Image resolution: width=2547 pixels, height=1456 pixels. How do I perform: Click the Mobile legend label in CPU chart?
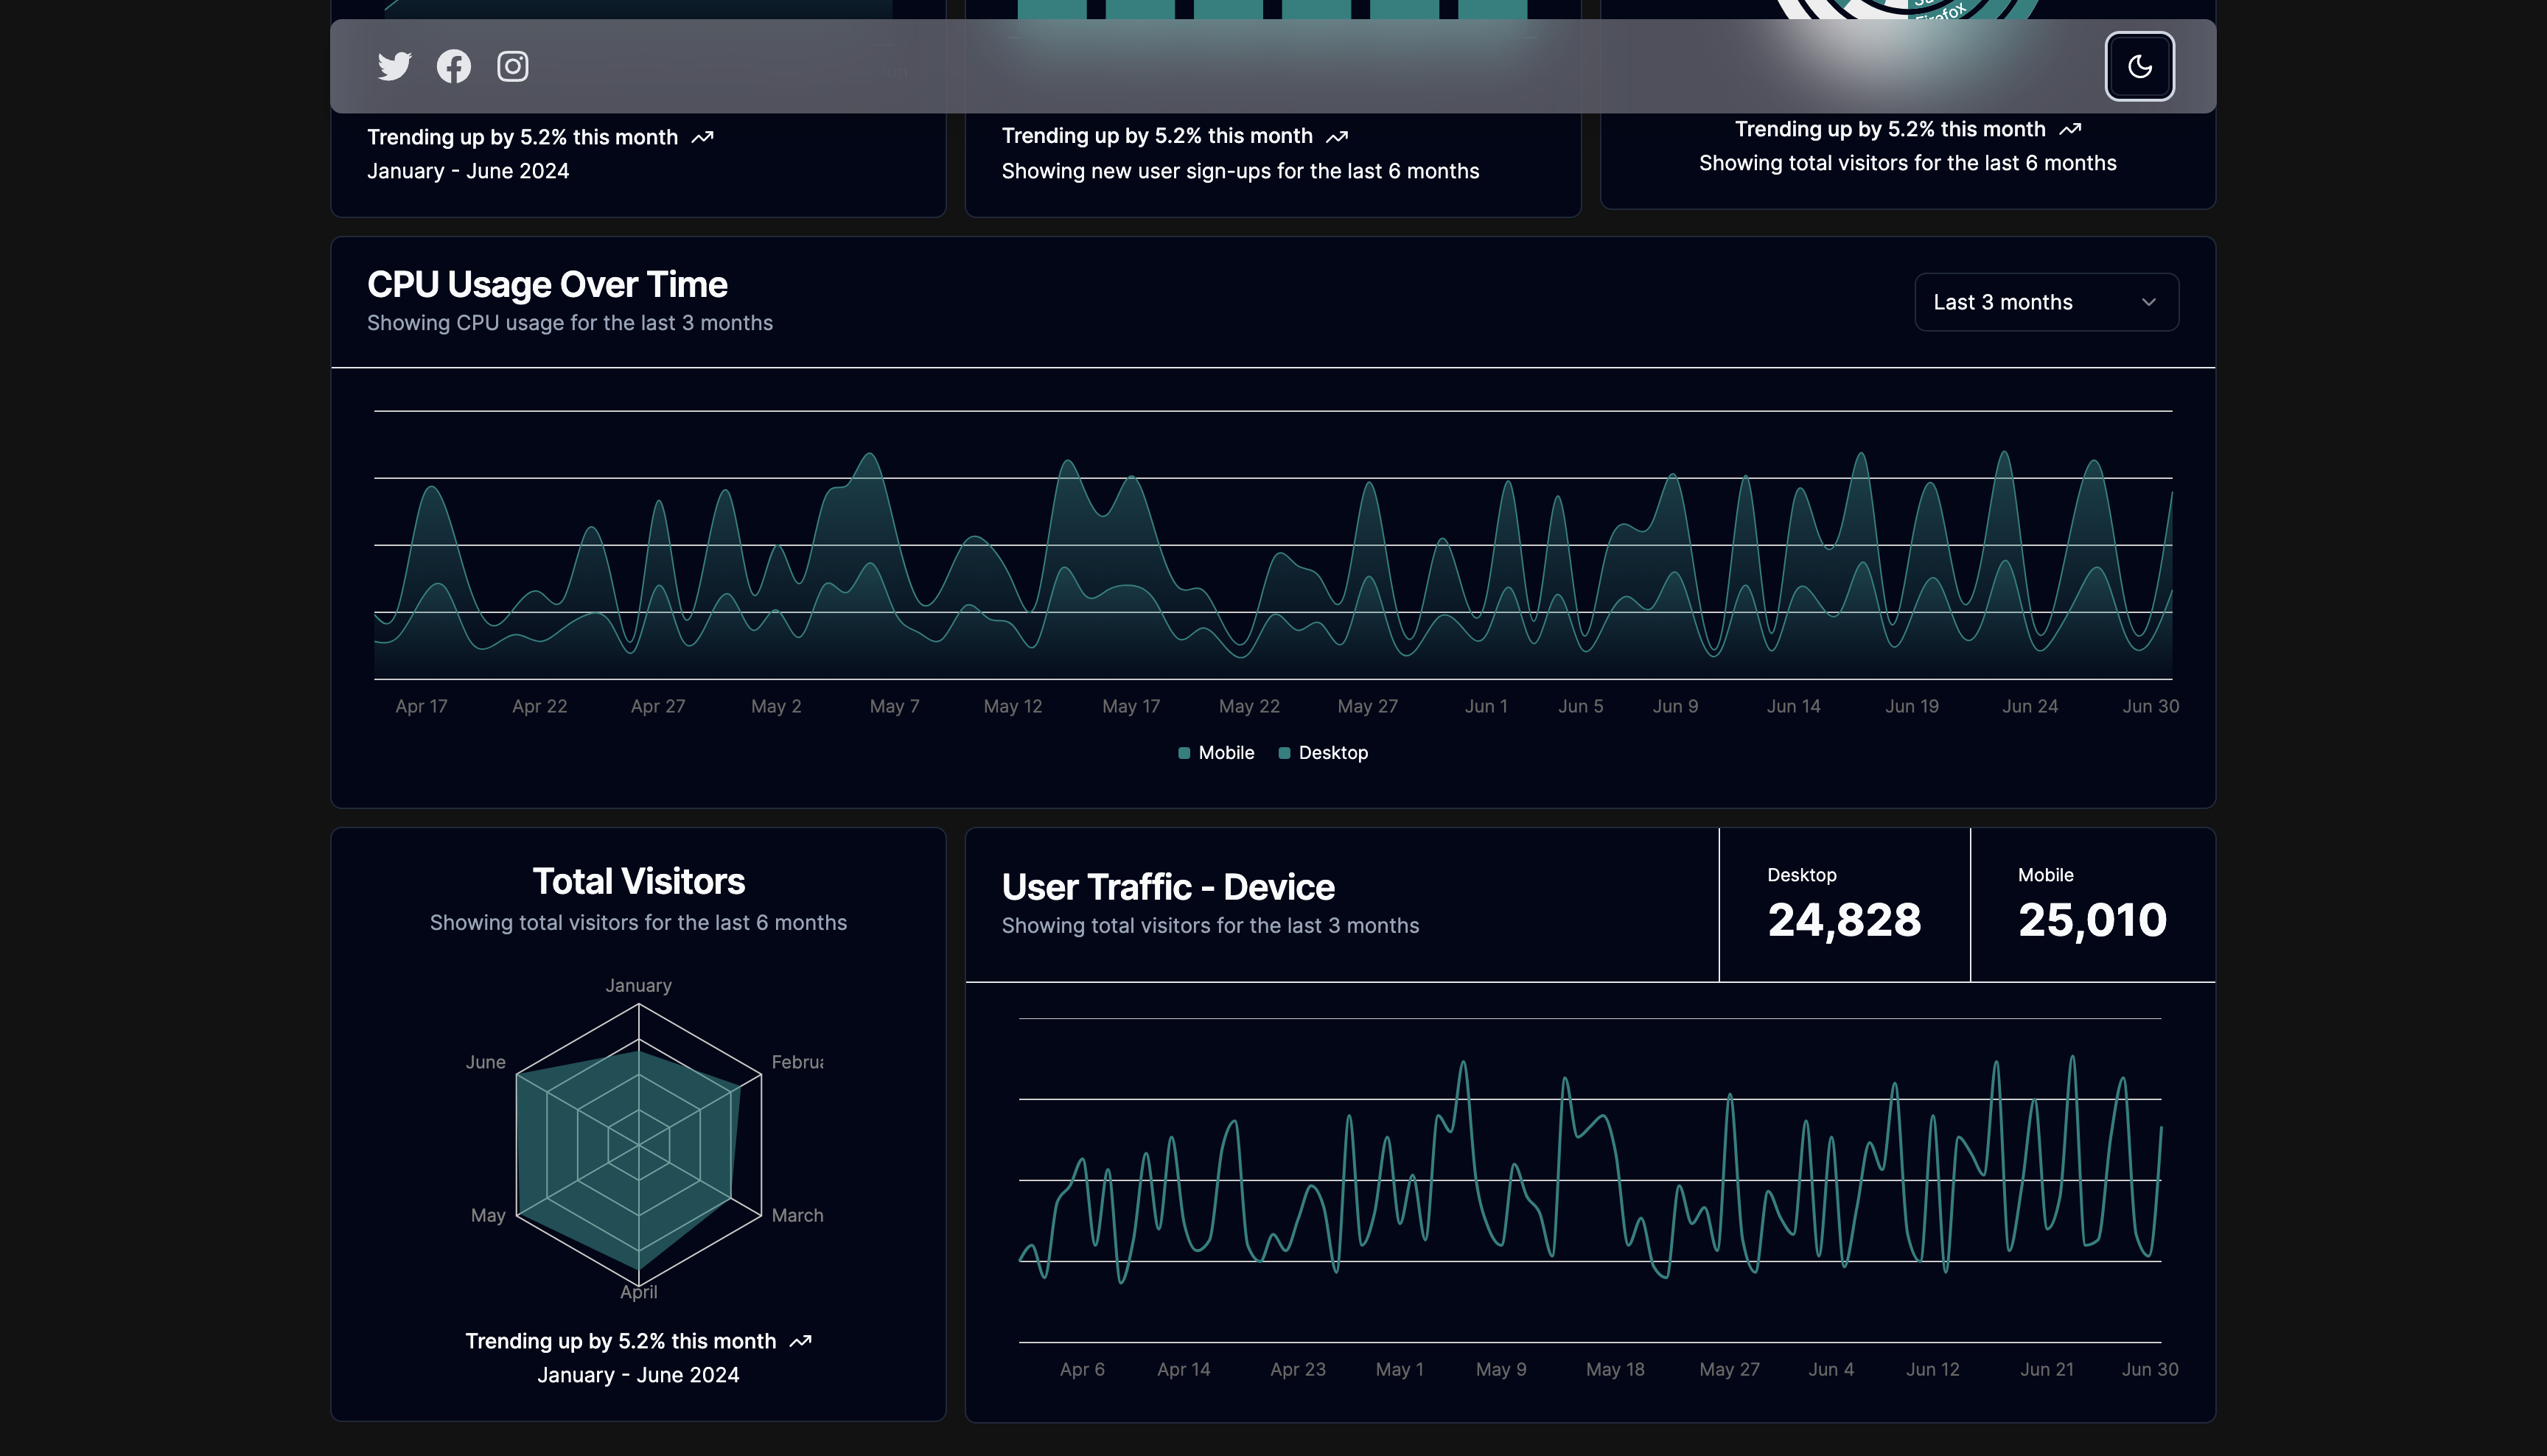[x=1226, y=753]
